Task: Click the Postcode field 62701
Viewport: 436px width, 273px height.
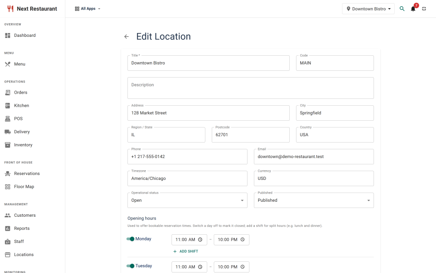Action: [x=250, y=135]
